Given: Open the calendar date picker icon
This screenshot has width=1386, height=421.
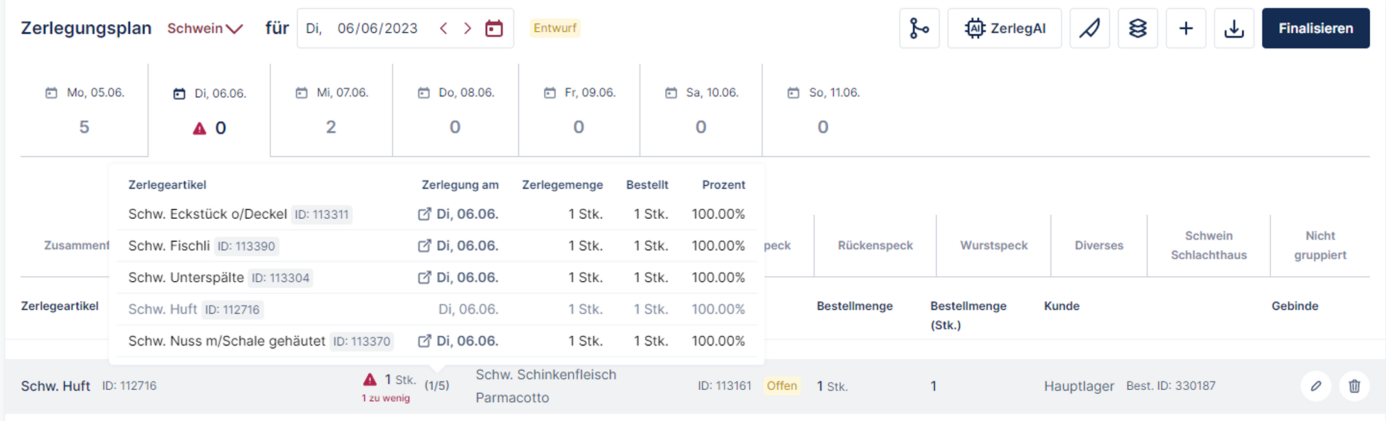Looking at the screenshot, I should [494, 28].
